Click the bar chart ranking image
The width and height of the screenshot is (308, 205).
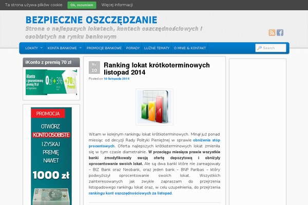click(x=155, y=107)
